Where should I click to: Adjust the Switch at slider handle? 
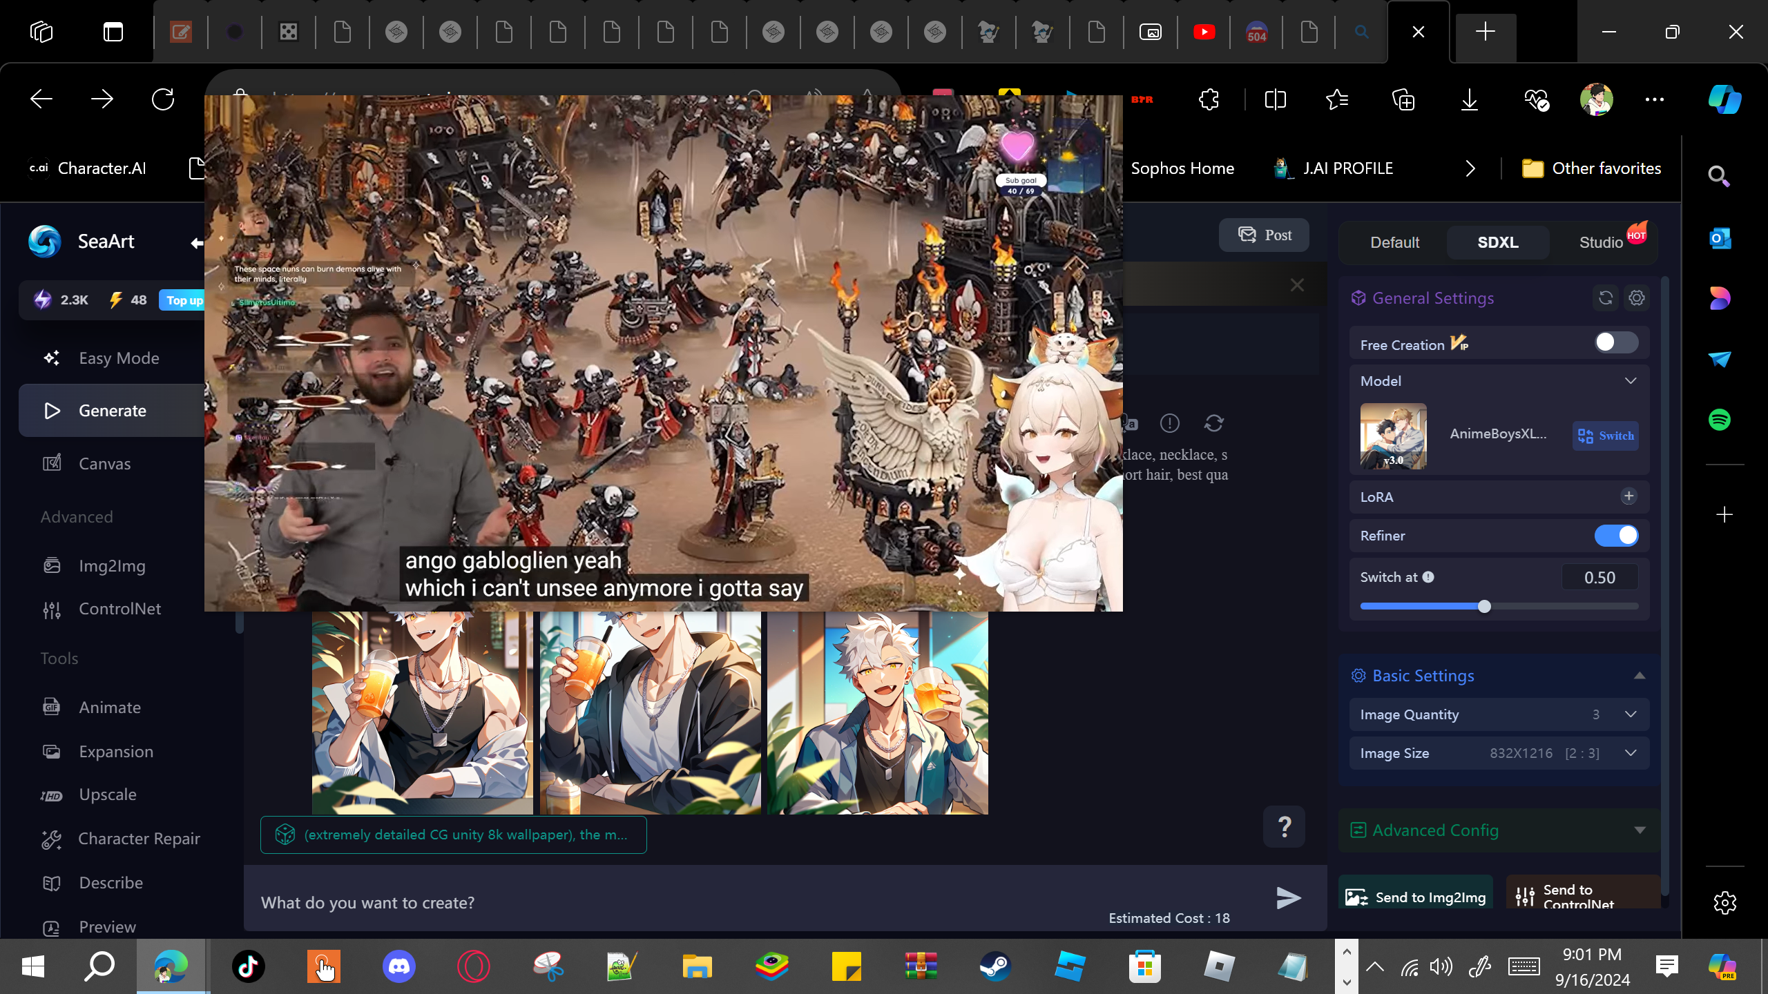pos(1484,607)
